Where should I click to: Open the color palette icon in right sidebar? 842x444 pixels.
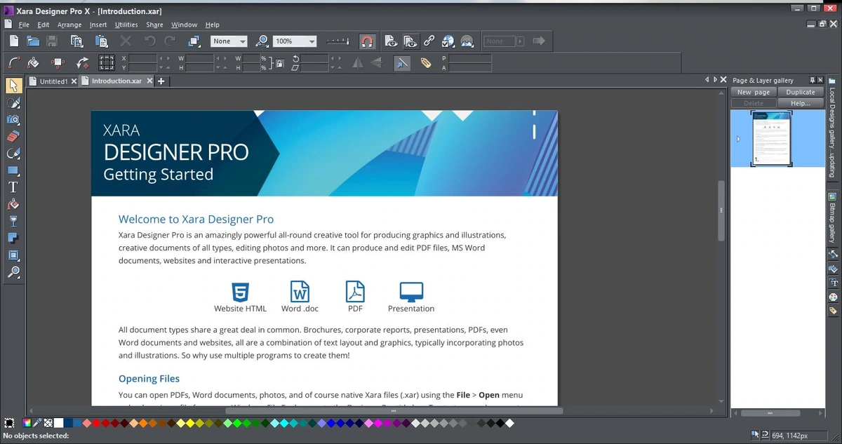point(833,297)
